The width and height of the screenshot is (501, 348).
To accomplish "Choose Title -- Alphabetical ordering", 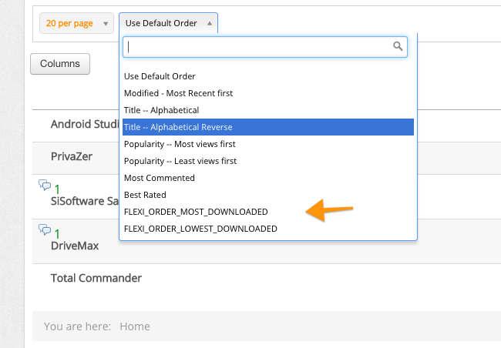I will (x=268, y=110).
